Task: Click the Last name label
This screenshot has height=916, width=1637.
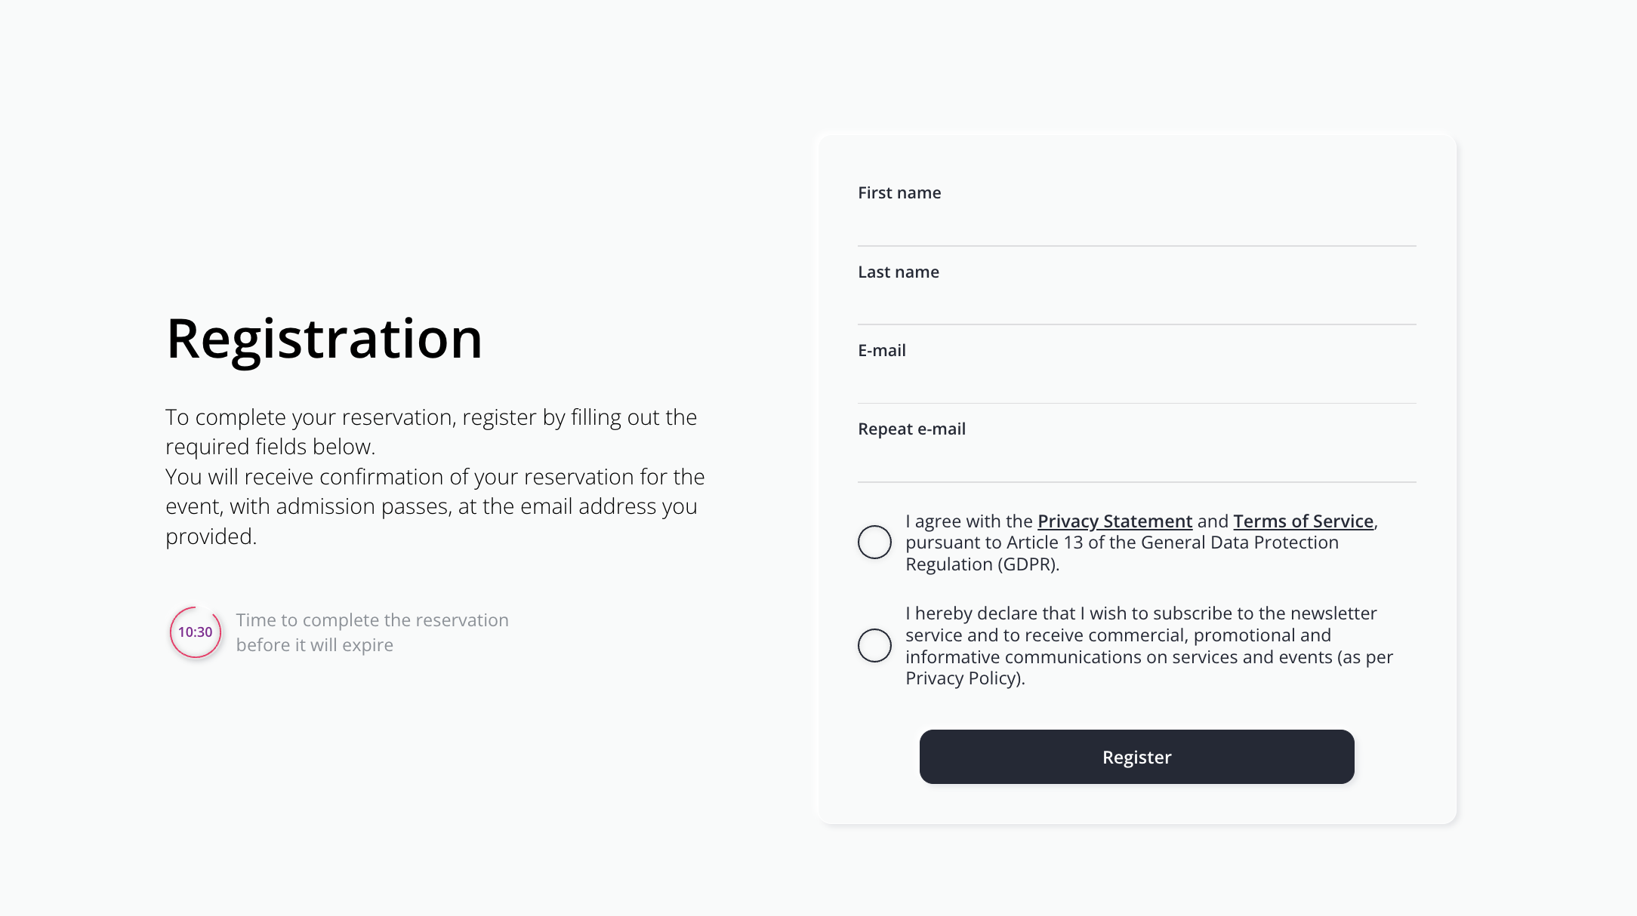Action: (x=899, y=272)
